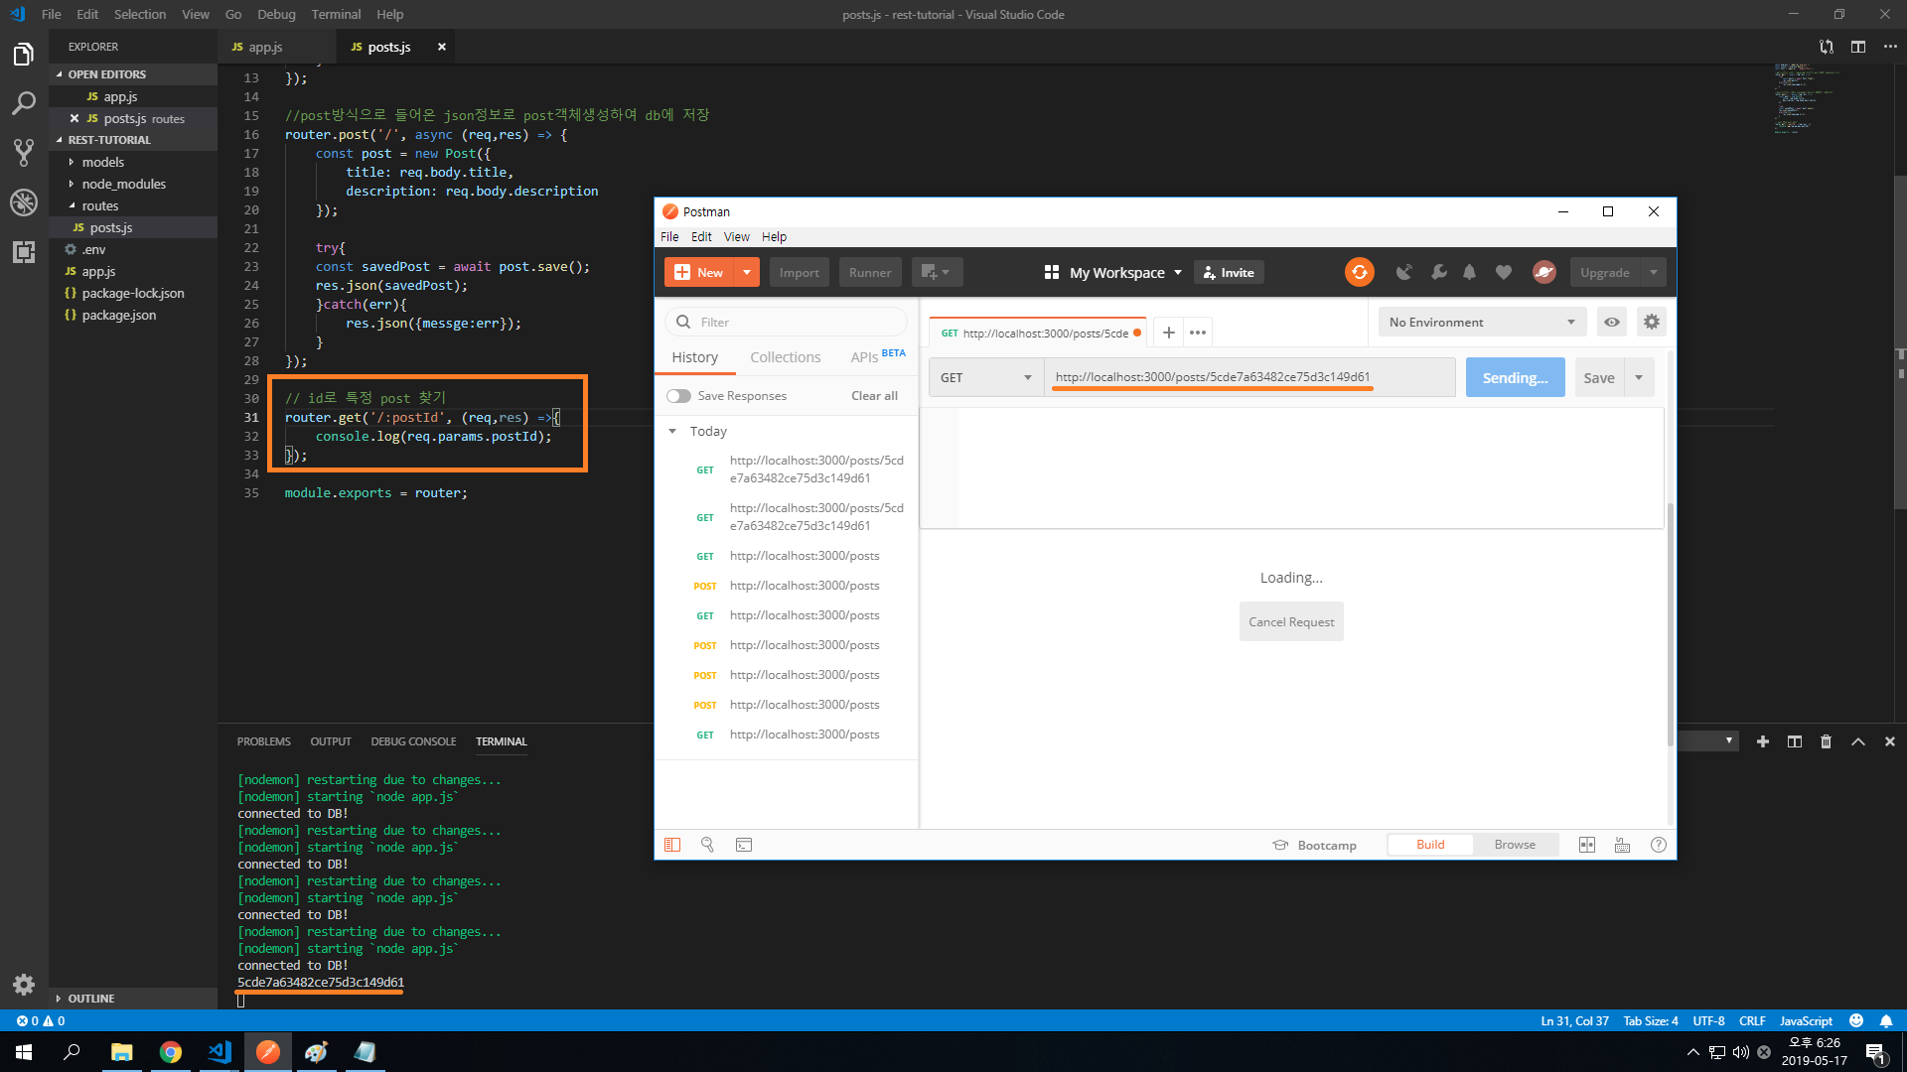Open the Source Control activity icon
This screenshot has height=1072, width=1907.
[24, 152]
